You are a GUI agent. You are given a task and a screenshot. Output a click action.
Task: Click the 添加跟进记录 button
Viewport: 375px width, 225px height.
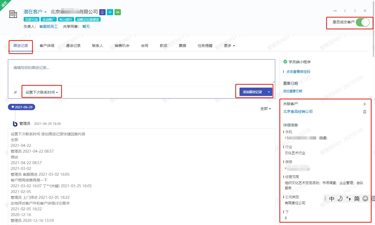[x=252, y=92]
